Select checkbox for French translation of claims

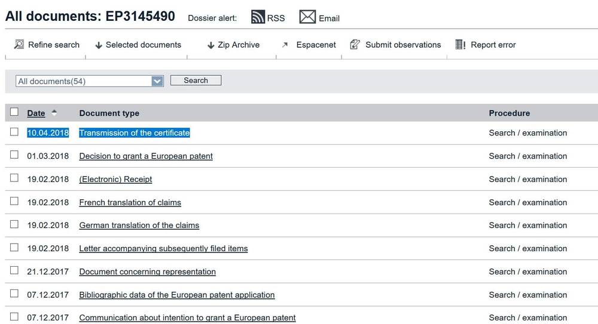click(x=14, y=202)
